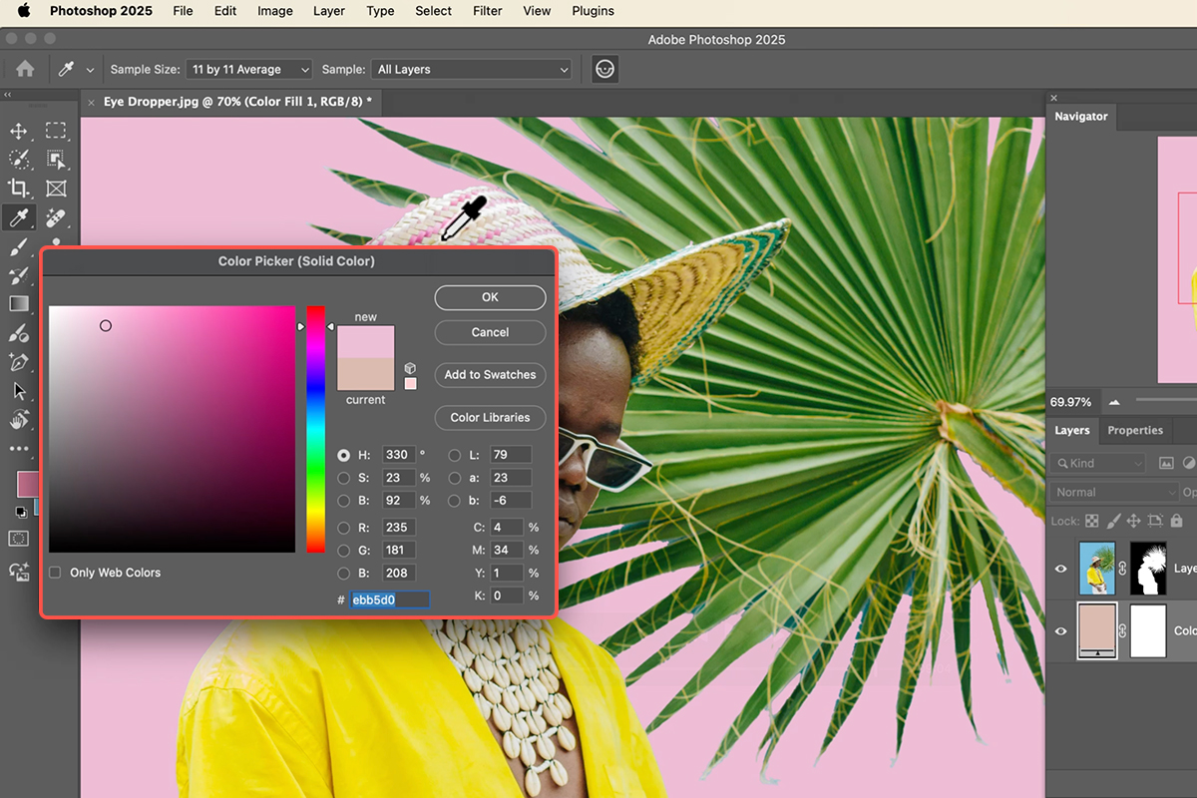Select the Pen tool
Viewport: 1197px width, 798px height.
click(x=19, y=361)
